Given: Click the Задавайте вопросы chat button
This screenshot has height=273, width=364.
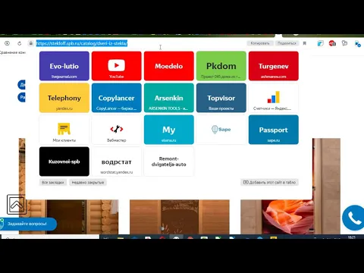Looking at the screenshot, I should [28, 224].
